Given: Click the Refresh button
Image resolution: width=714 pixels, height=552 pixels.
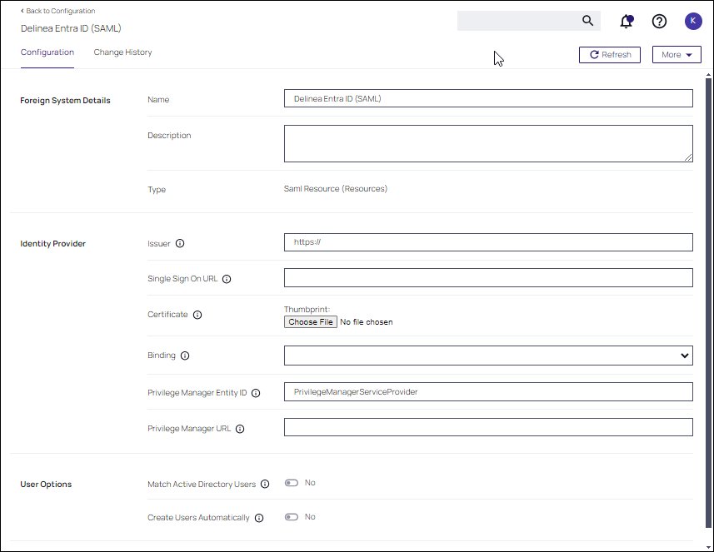Looking at the screenshot, I should (610, 55).
